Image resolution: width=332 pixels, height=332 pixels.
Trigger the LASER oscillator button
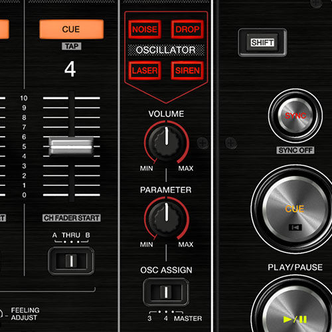click(x=145, y=70)
